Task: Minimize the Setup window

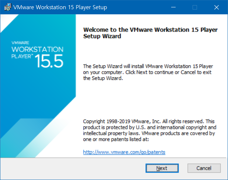Action: [173, 7]
